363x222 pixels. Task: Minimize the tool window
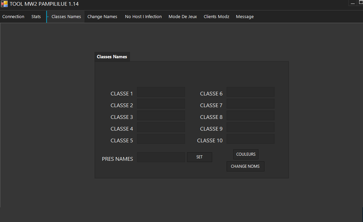pos(353,3)
